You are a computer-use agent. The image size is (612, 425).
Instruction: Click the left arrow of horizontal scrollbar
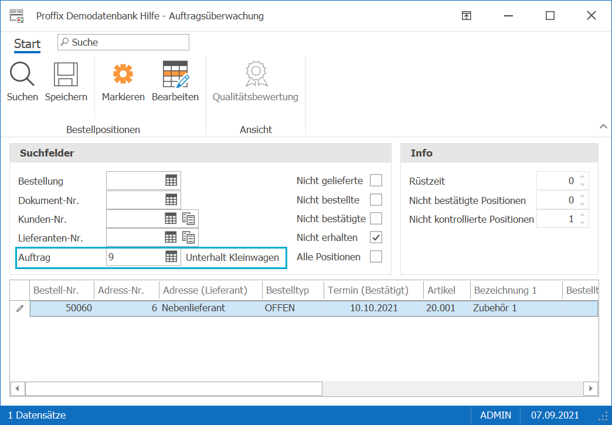click(17, 389)
